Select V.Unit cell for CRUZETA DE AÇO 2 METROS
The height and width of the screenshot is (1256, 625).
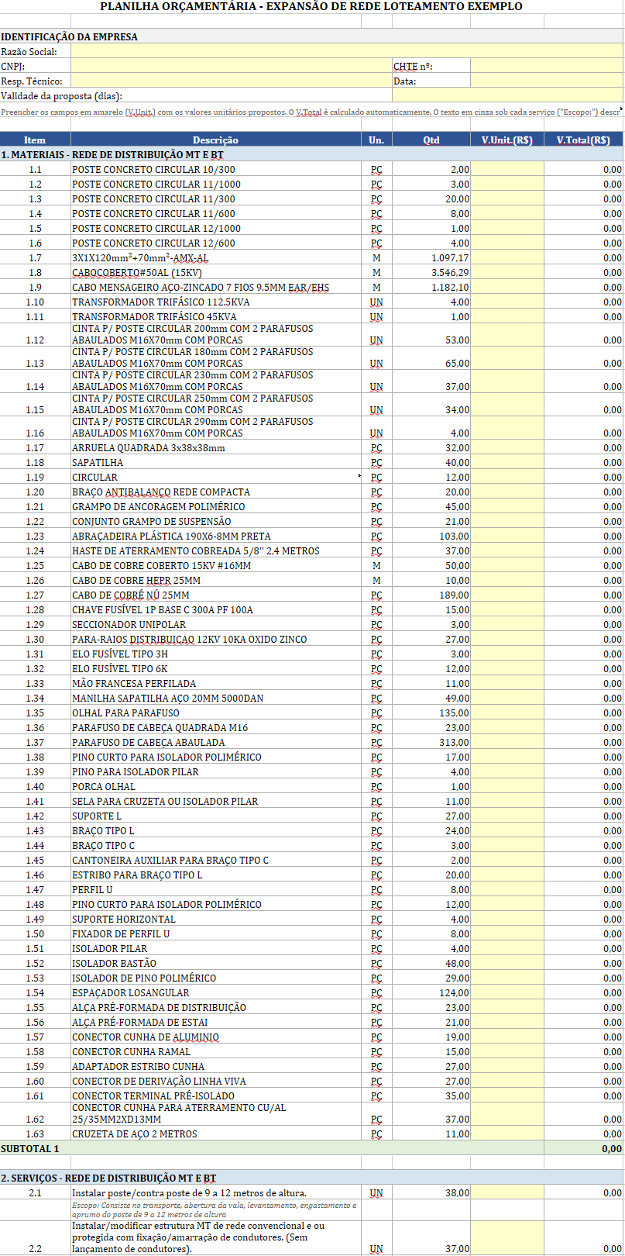click(507, 1134)
